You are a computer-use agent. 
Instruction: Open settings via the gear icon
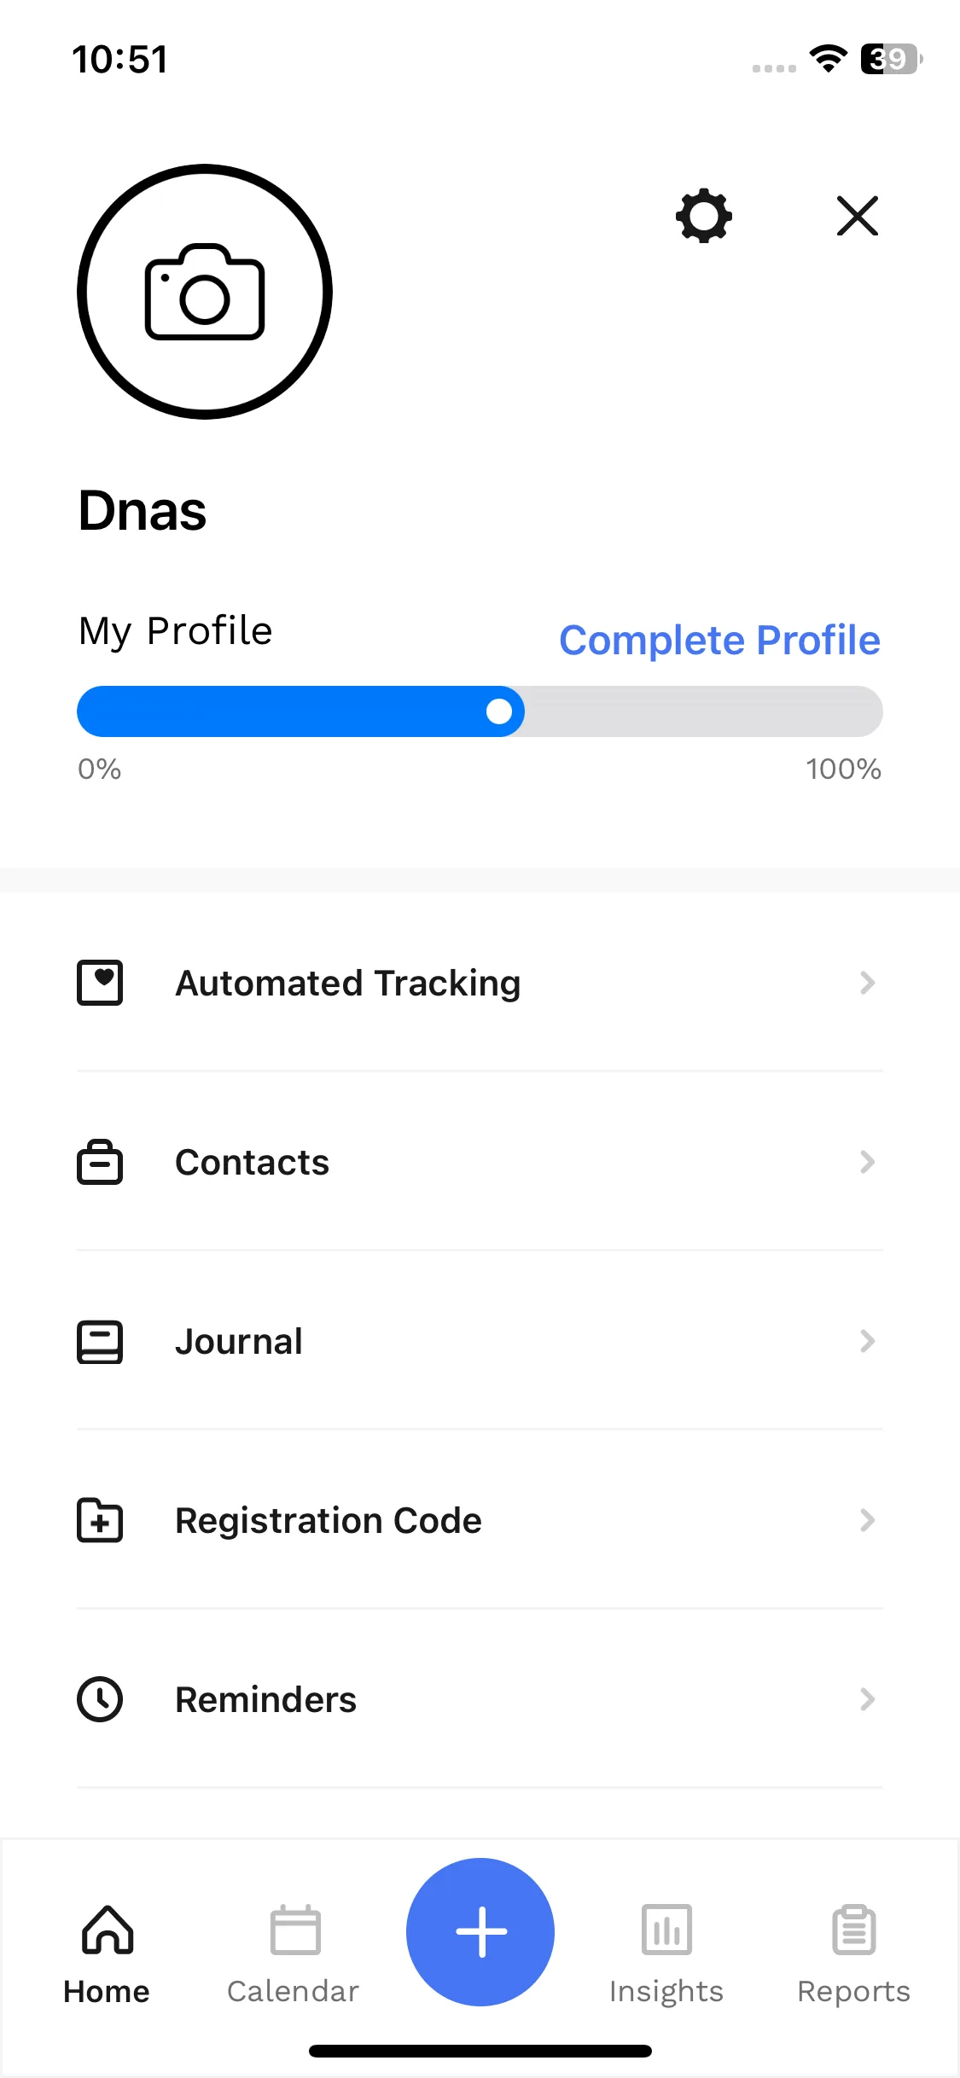click(x=704, y=216)
